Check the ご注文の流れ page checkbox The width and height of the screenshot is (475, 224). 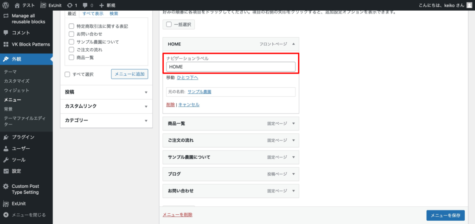(71, 49)
